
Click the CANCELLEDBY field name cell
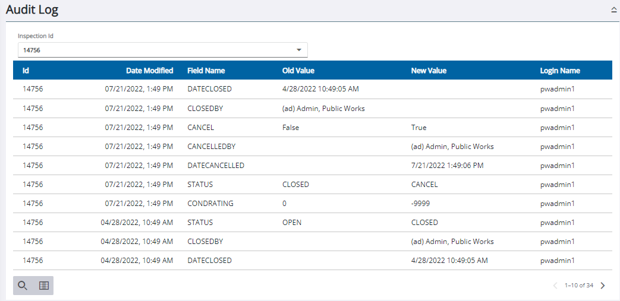212,147
